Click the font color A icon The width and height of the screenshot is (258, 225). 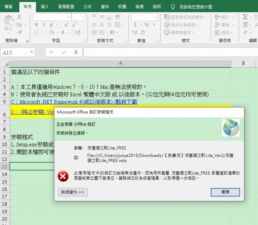(63, 32)
